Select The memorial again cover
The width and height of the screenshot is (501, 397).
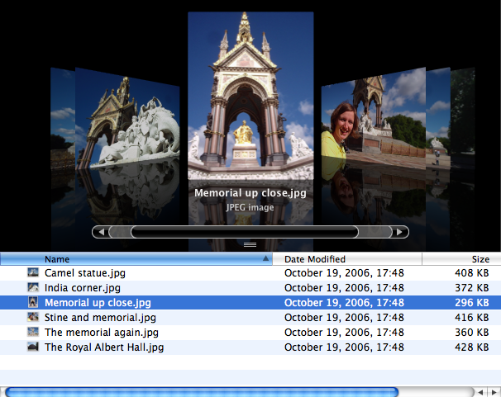pyautogui.click(x=438, y=117)
